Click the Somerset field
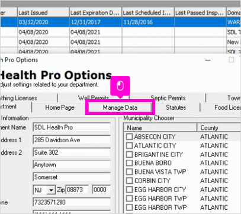The image size is (241, 214). tap(72, 177)
